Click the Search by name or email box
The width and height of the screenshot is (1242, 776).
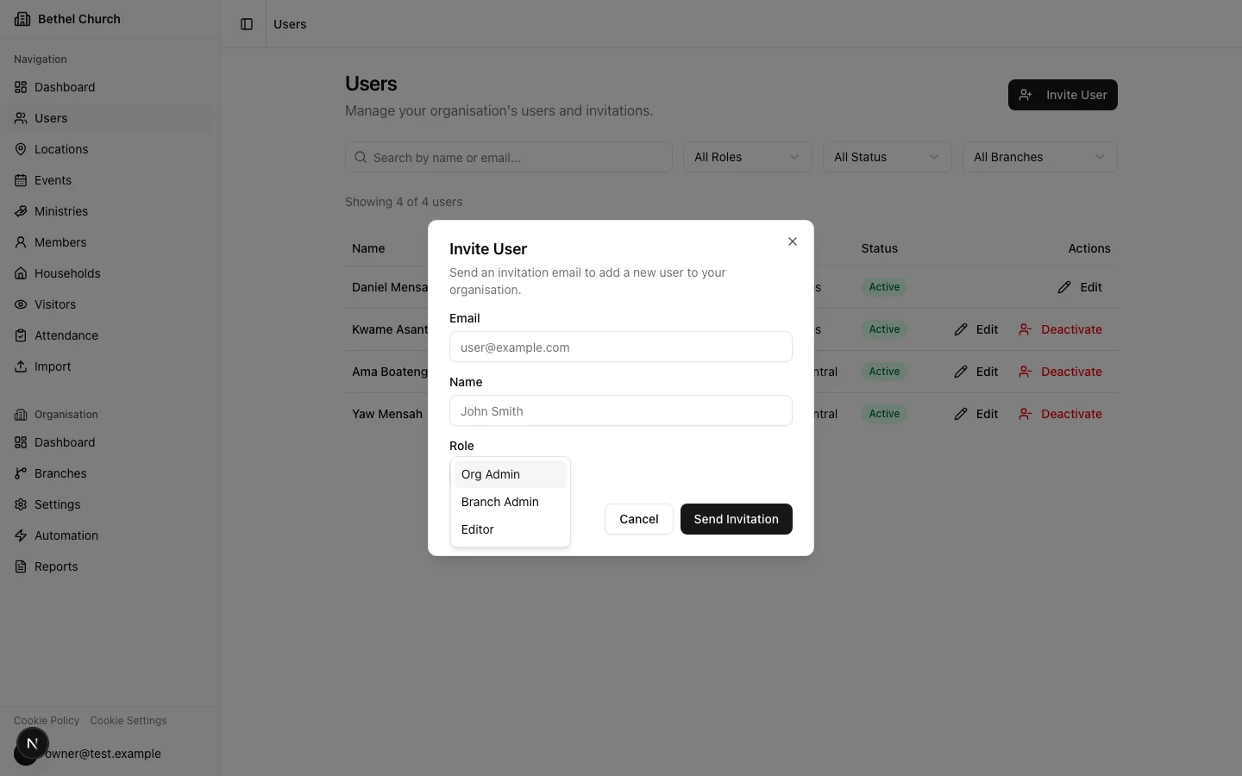[509, 157]
